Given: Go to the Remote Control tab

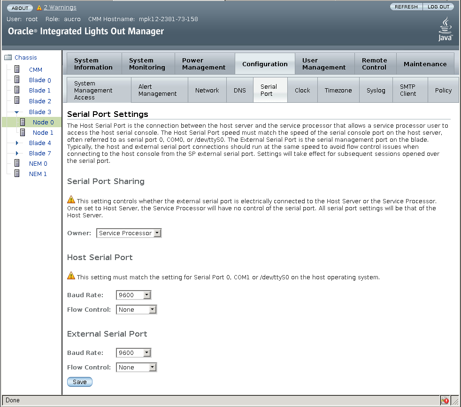Looking at the screenshot, I should tap(376, 64).
